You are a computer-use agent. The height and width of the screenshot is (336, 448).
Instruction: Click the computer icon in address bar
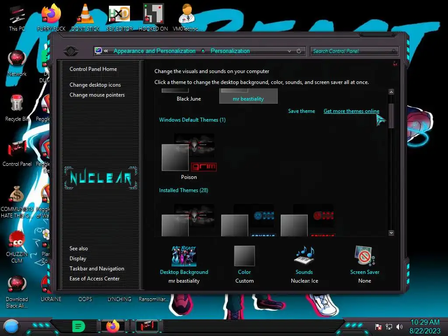[98, 51]
